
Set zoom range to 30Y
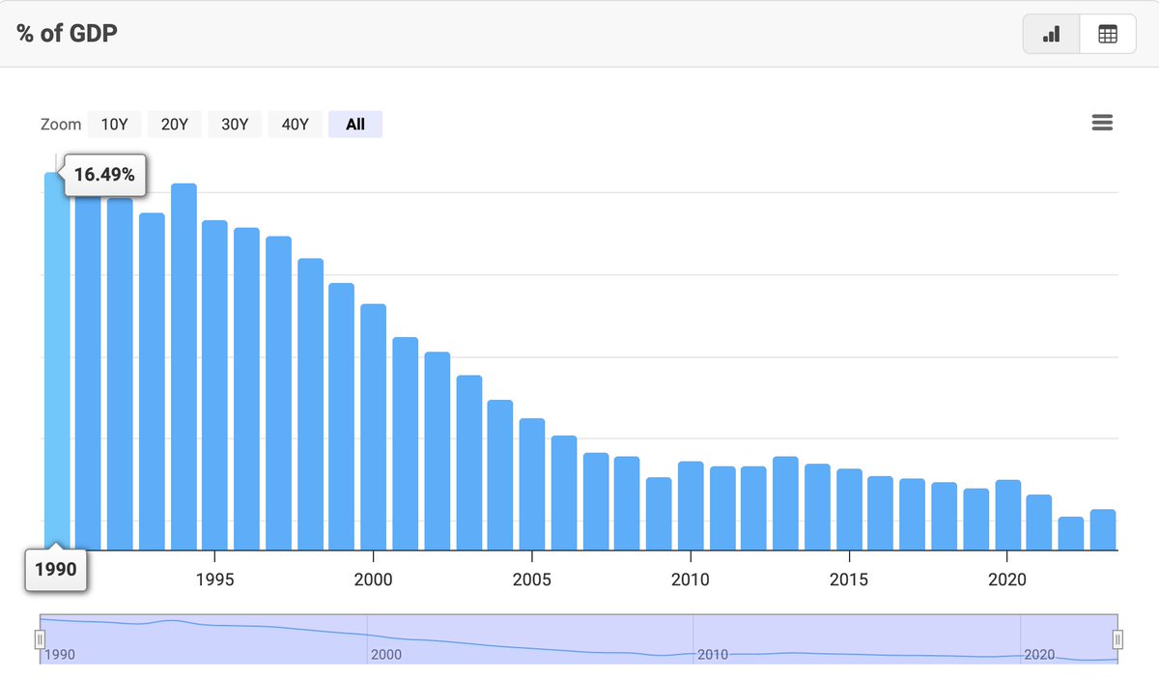click(235, 124)
